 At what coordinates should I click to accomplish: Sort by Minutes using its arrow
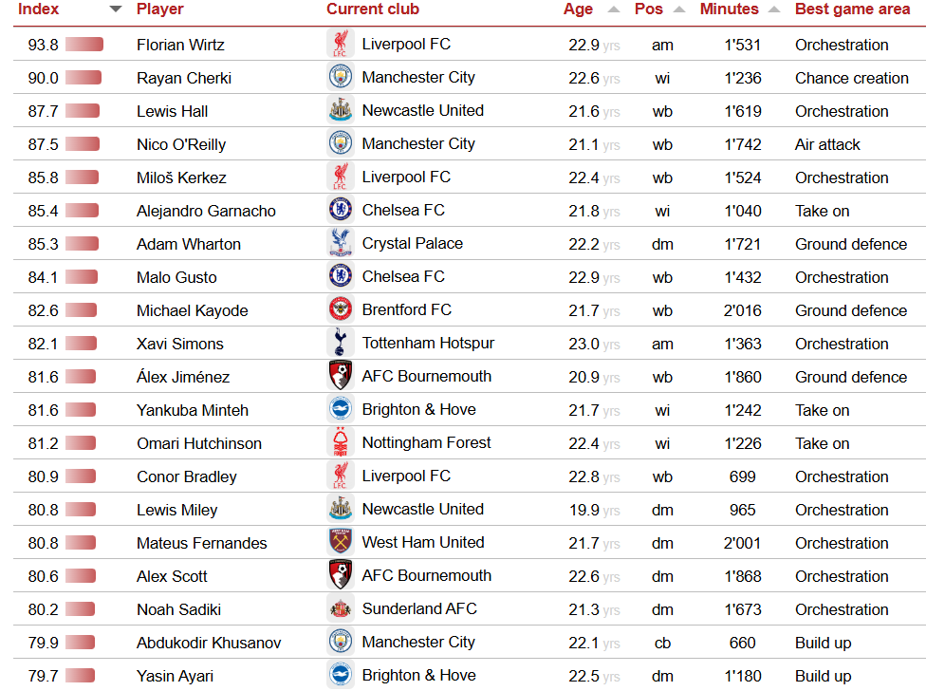pyautogui.click(x=774, y=9)
